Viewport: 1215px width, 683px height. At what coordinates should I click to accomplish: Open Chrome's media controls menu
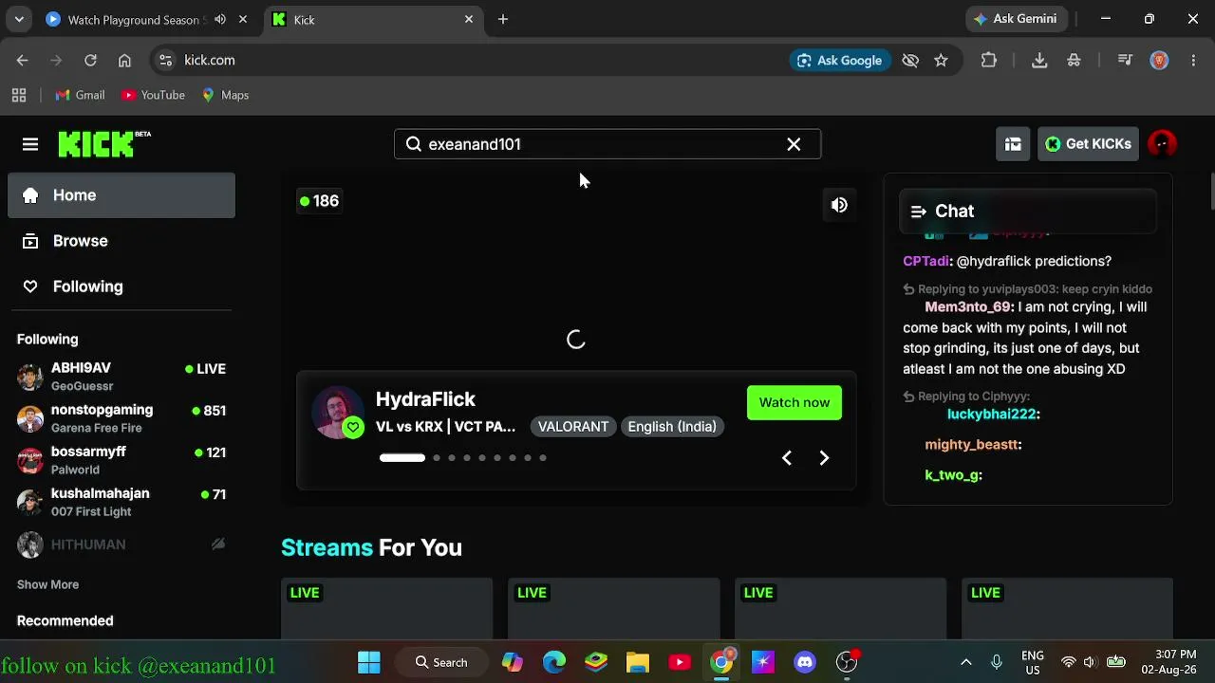tap(1125, 60)
